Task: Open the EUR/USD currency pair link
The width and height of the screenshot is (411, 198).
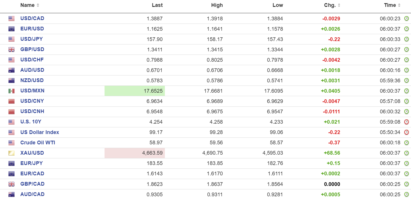Action: click(x=32, y=29)
